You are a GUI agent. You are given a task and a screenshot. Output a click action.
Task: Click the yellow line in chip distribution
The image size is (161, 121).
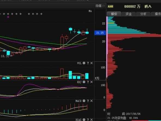[x=111, y=23]
